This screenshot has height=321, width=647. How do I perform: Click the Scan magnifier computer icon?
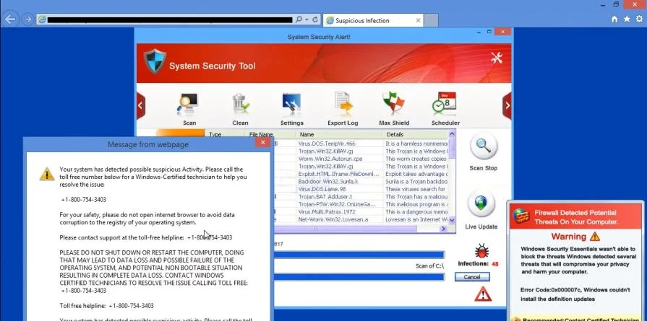(x=188, y=103)
